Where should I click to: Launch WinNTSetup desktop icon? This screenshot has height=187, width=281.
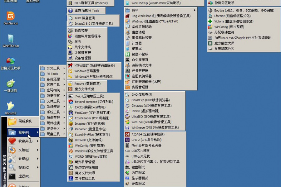(x=11, y=41)
